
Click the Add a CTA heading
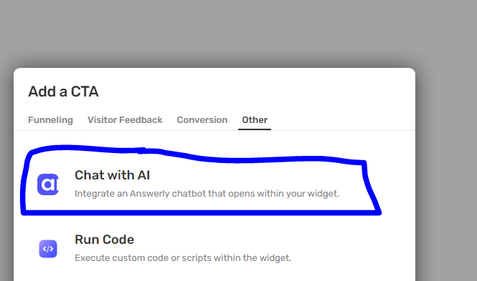point(63,92)
